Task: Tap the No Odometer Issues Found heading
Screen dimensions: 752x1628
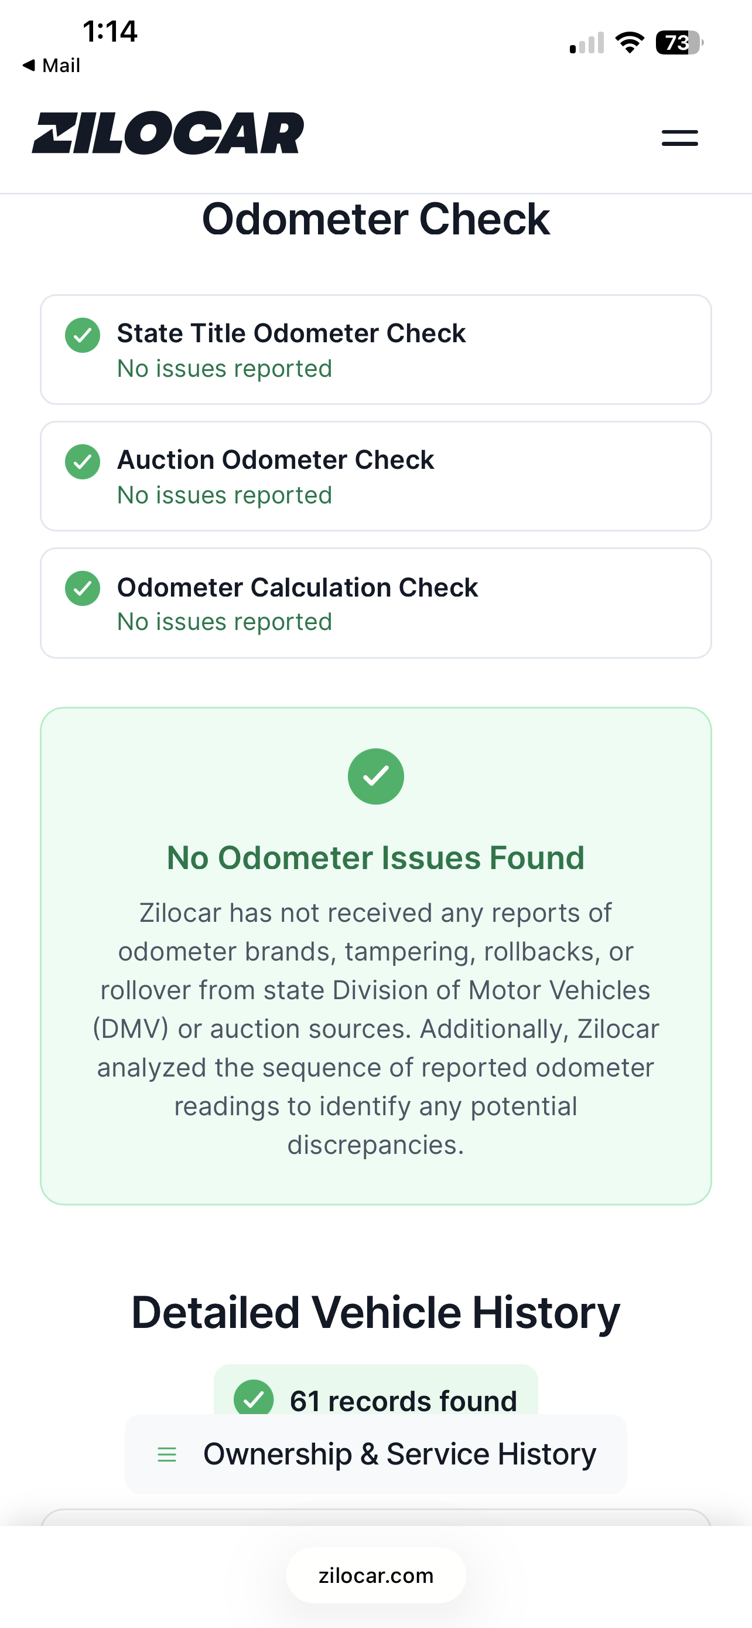Action: coord(375,857)
